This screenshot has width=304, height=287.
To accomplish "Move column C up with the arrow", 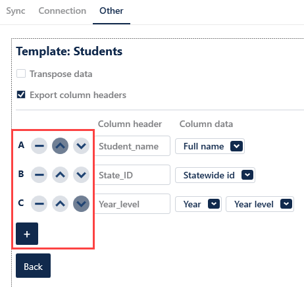I will point(60,203).
